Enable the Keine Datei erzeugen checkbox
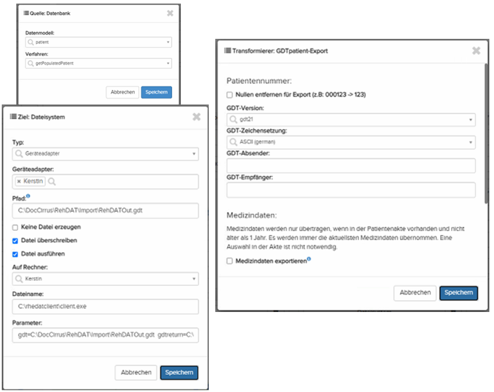 coord(16,227)
